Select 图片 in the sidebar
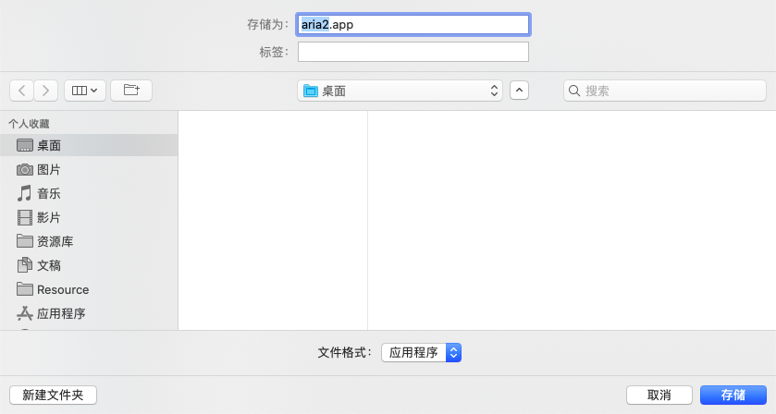This screenshot has width=776, height=414. (48, 170)
